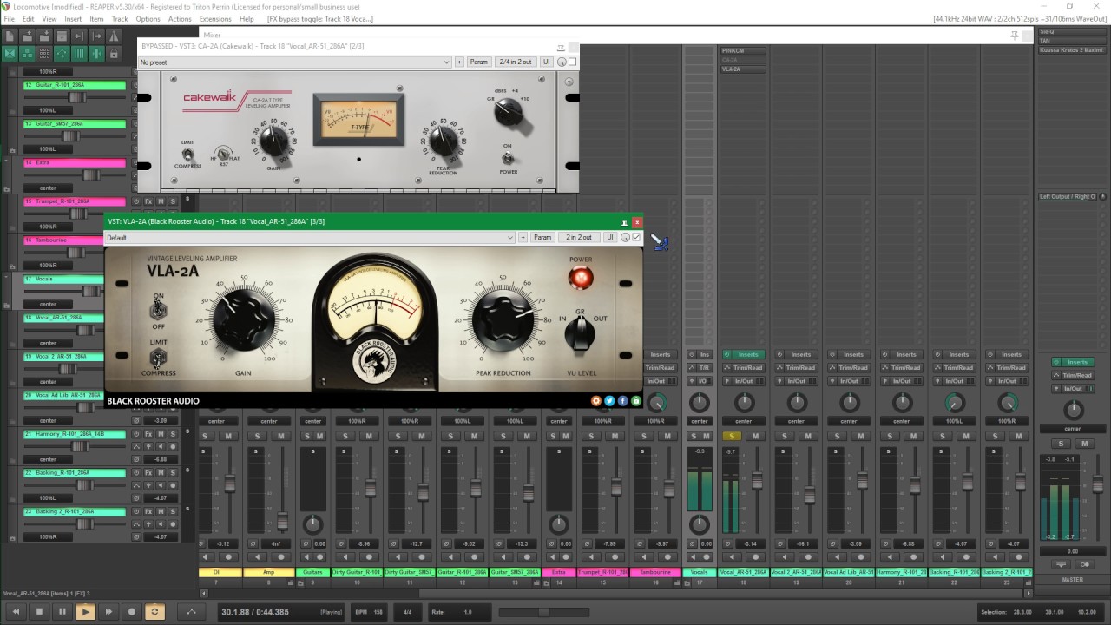
Task: Click the Open Project toolbar icon
Action: point(28,36)
